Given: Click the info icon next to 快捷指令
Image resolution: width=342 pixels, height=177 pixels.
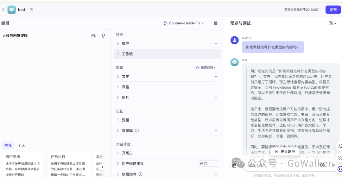Looking at the screenshot, I should point(141,174).
